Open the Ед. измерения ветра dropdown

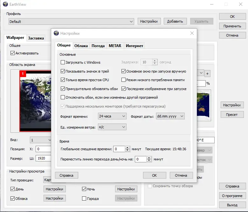[112, 127]
